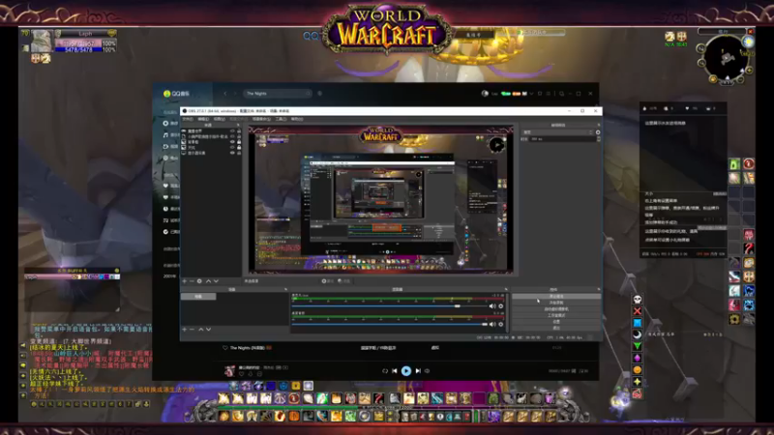Toggle visibility eye of fifth OBS source

coord(232,153)
